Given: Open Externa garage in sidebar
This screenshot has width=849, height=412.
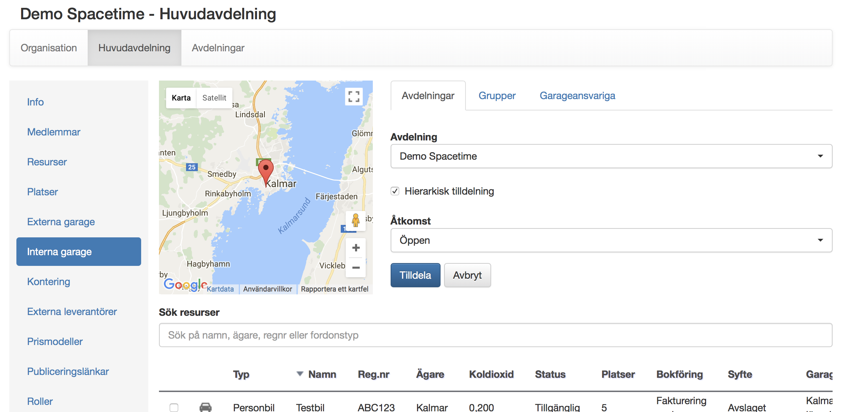Looking at the screenshot, I should tap(61, 222).
